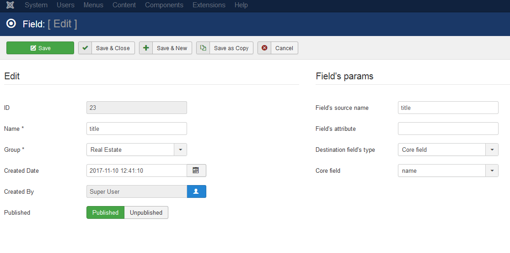Open the Extensions menu
This screenshot has width=510, height=253.
click(209, 5)
